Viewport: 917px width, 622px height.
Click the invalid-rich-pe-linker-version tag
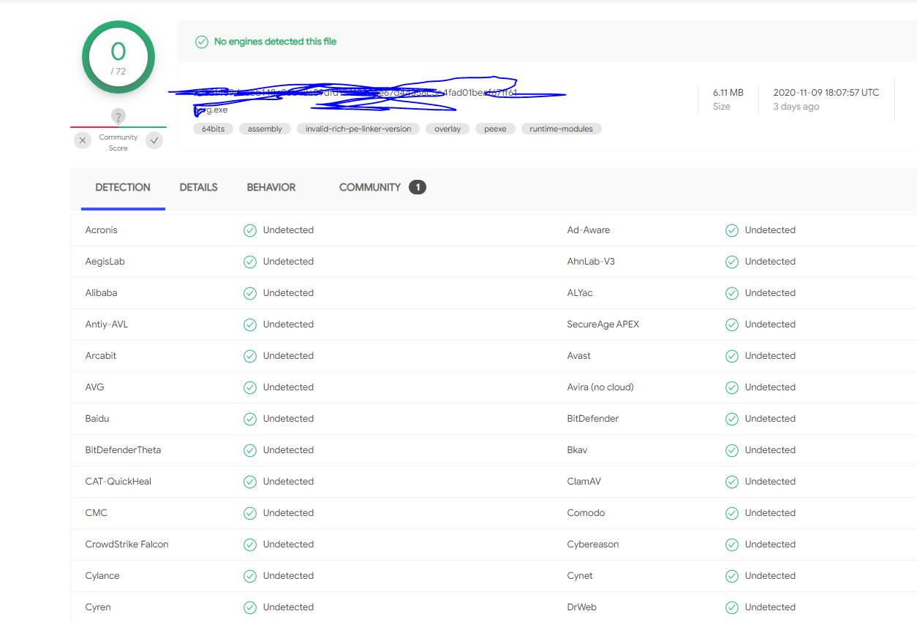coord(358,129)
